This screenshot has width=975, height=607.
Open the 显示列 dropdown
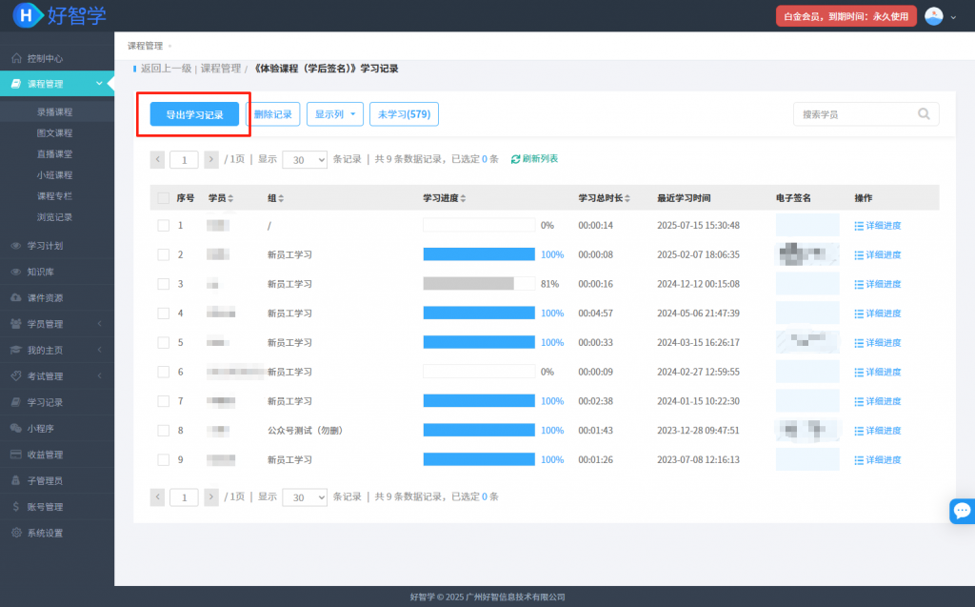point(335,114)
